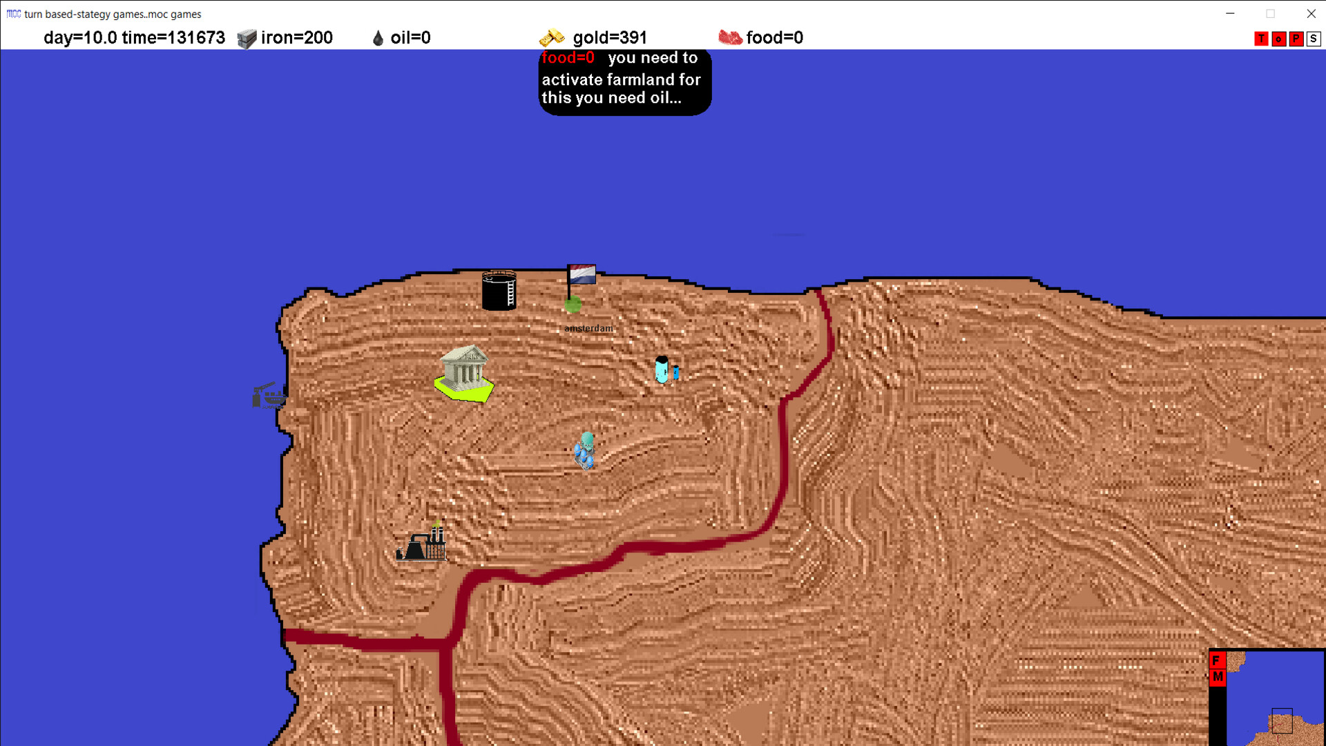Click the food warning message bubble

624,82
